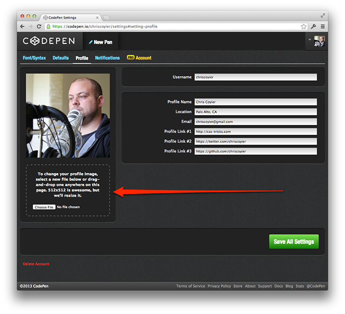
Task: Expand the user menu dropdown arrow
Action: coord(310,39)
